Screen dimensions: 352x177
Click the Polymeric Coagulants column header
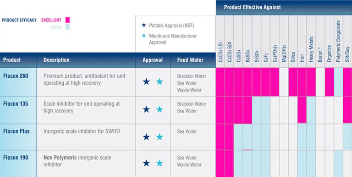[339, 42]
